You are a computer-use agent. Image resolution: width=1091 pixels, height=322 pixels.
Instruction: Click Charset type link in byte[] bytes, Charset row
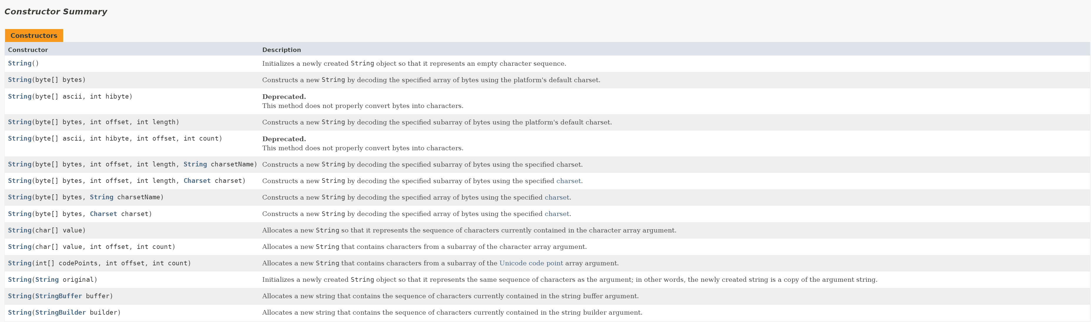pyautogui.click(x=103, y=214)
